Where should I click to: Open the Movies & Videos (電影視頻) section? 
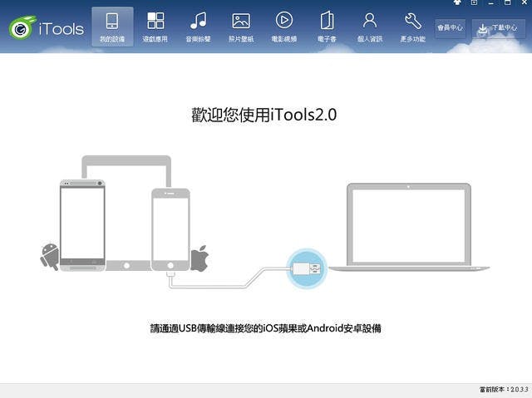pyautogui.click(x=284, y=27)
